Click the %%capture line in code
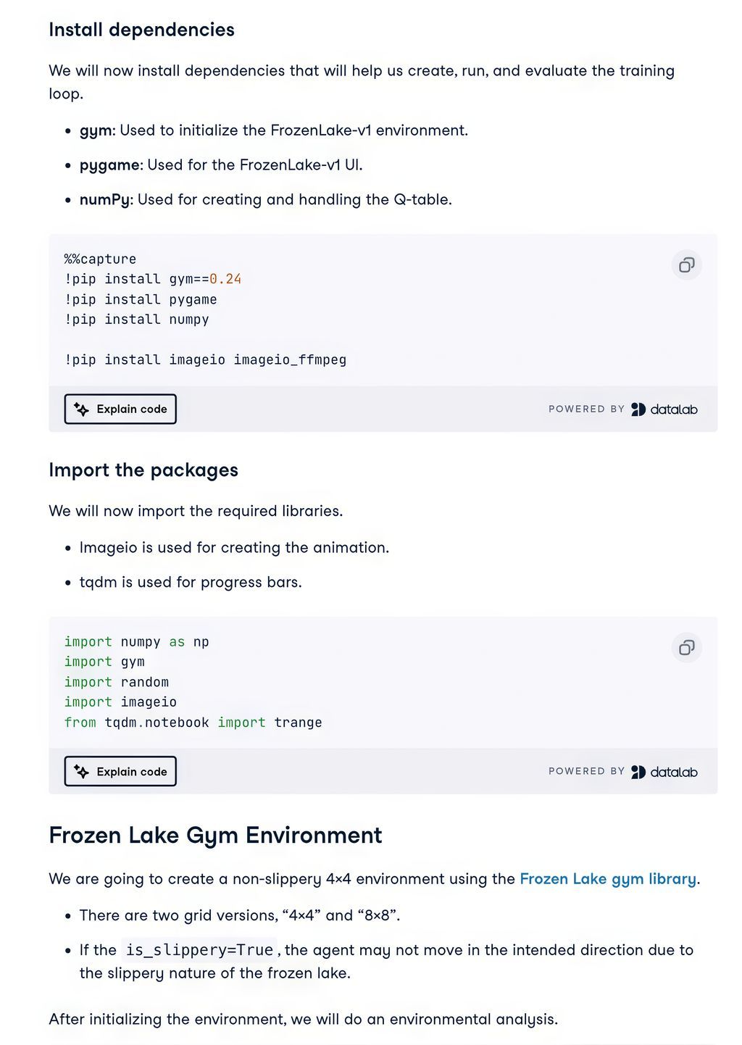 (x=100, y=259)
